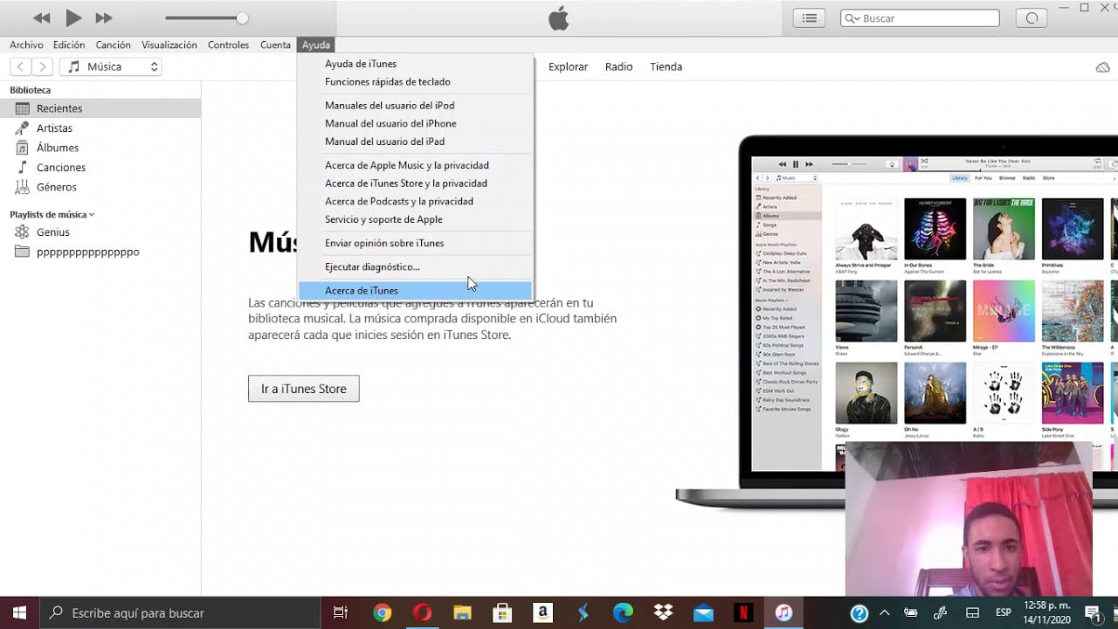Open Amazon from the taskbar

pos(542,612)
